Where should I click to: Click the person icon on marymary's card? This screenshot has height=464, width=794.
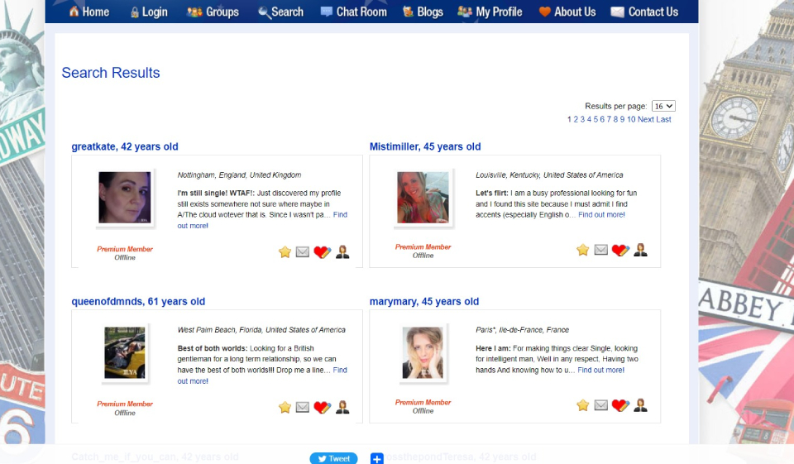pos(640,404)
